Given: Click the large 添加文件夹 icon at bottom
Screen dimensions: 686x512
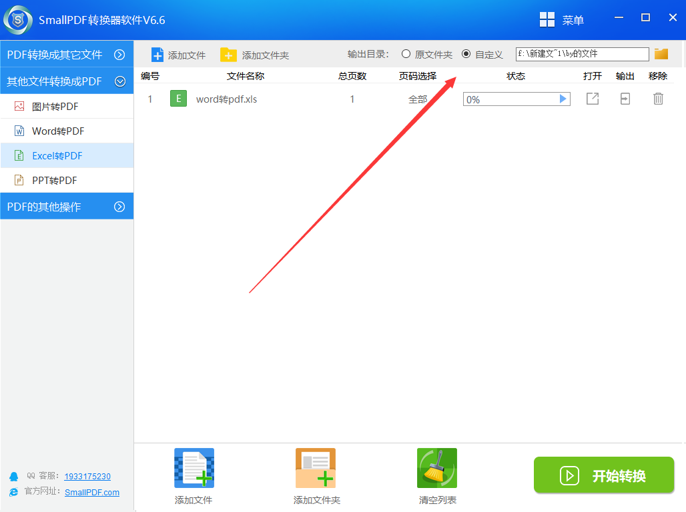Looking at the screenshot, I should (316, 468).
